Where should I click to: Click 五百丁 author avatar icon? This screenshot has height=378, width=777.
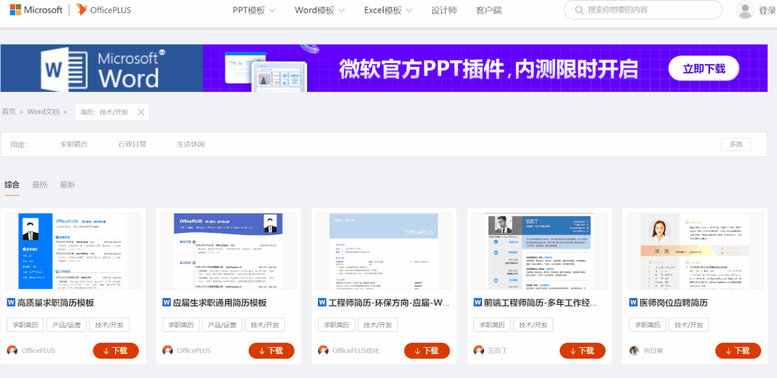click(x=478, y=350)
